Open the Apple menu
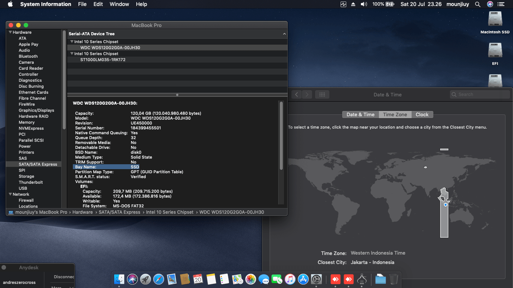513x288 pixels. pyautogui.click(x=10, y=4)
